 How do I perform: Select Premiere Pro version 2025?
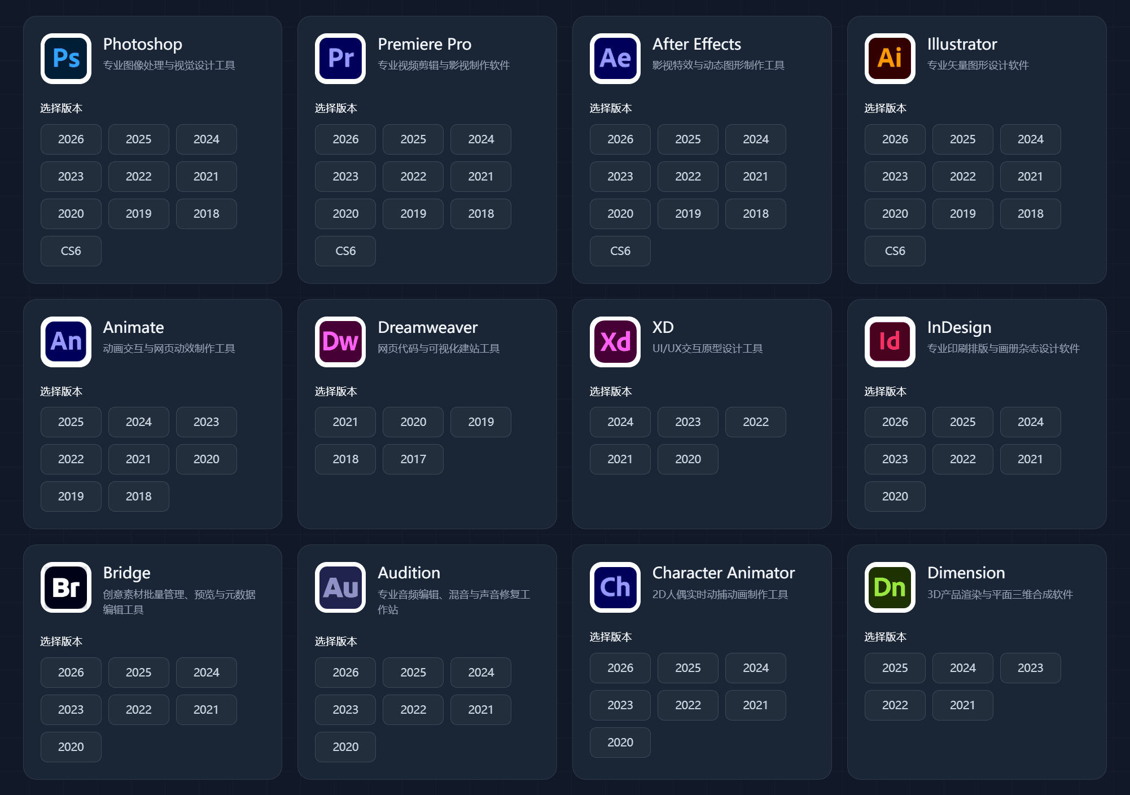(413, 139)
